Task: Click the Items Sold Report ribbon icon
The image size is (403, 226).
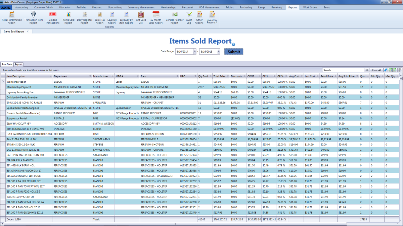Action: coord(68,17)
